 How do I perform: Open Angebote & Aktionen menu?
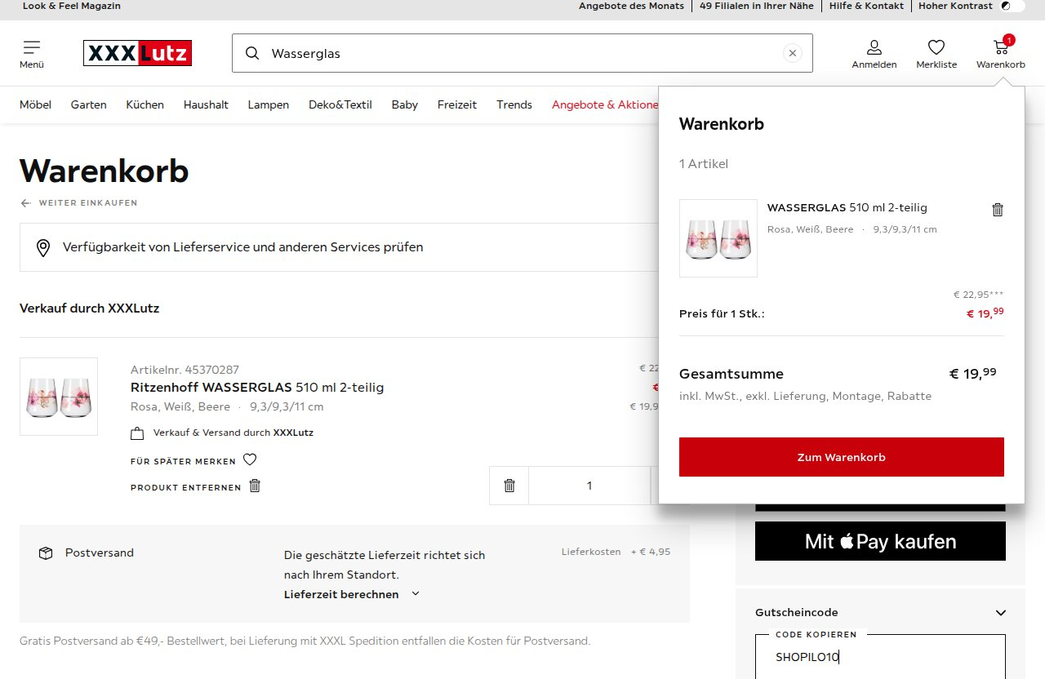tap(605, 104)
